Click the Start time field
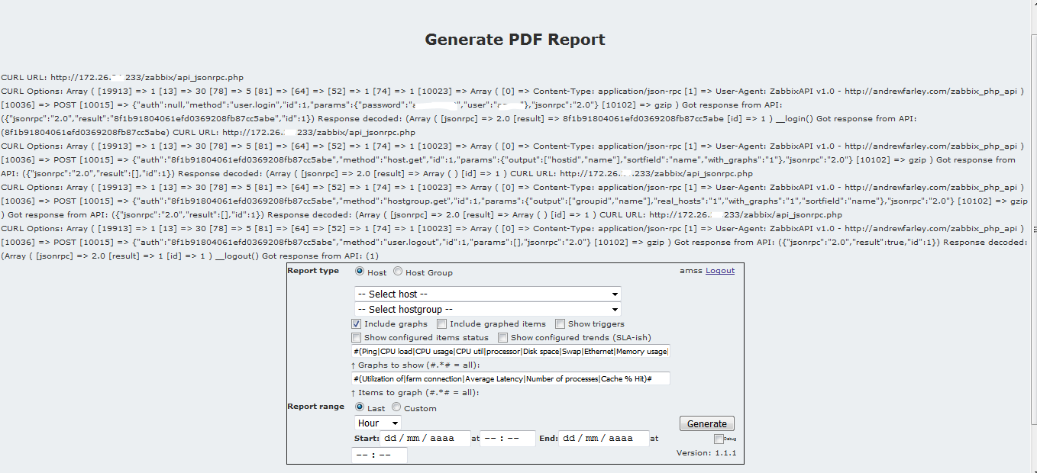The image size is (1037, 473). point(508,439)
